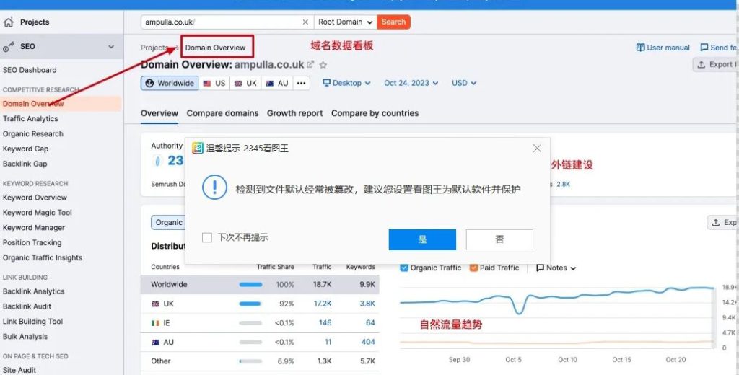Click the 2.8K backlinks link
This screenshot has height=375, width=739.
click(563, 185)
